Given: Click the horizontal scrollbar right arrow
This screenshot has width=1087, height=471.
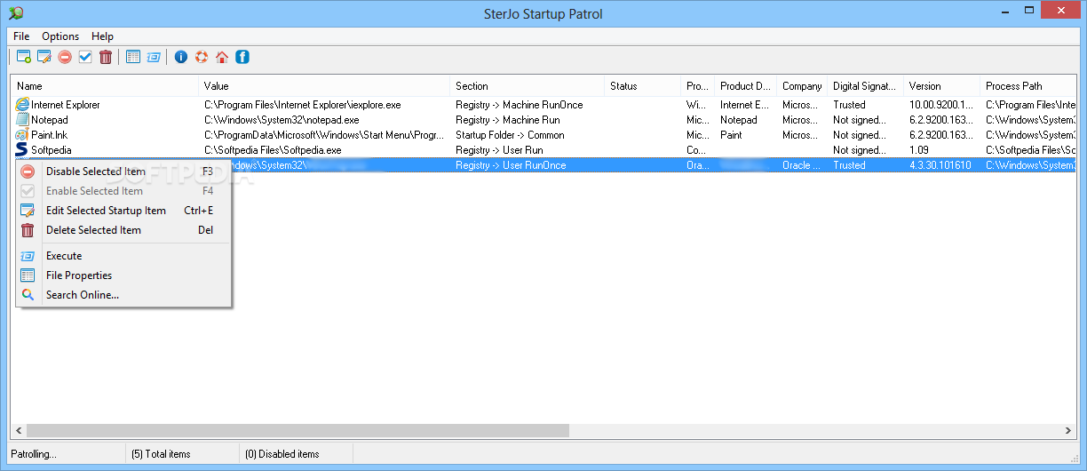Looking at the screenshot, I should pos(1068,431).
